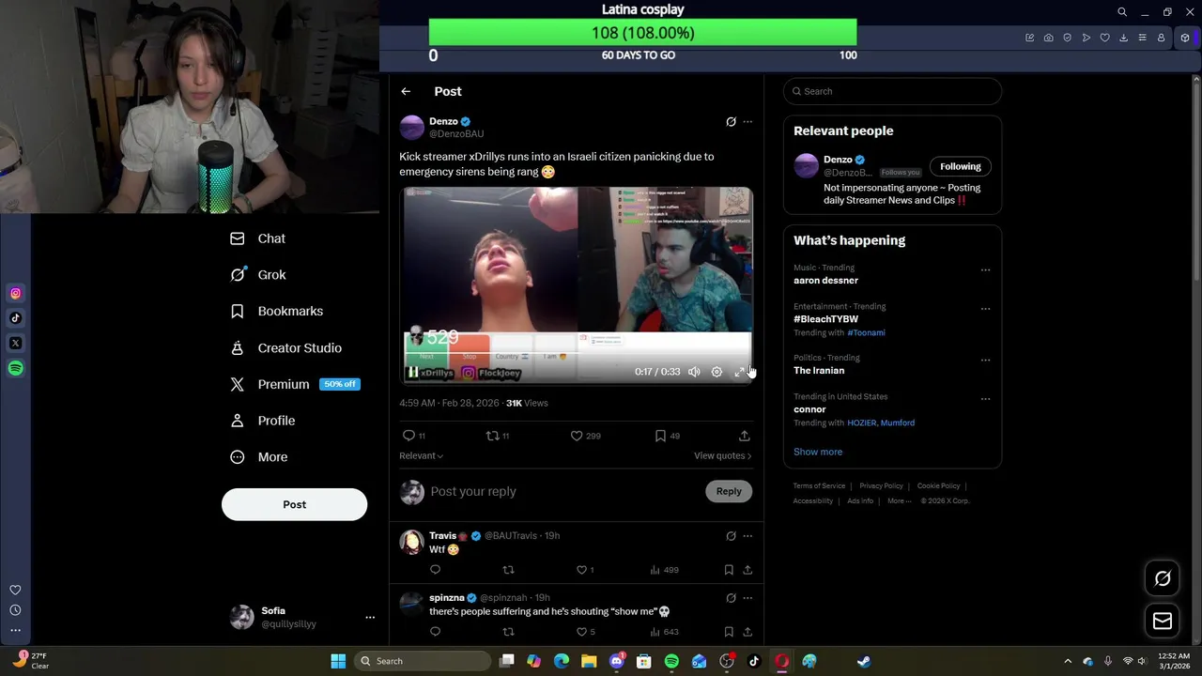Image resolution: width=1202 pixels, height=676 pixels.
Task: Enter fullscreen on the video
Action: (739, 372)
